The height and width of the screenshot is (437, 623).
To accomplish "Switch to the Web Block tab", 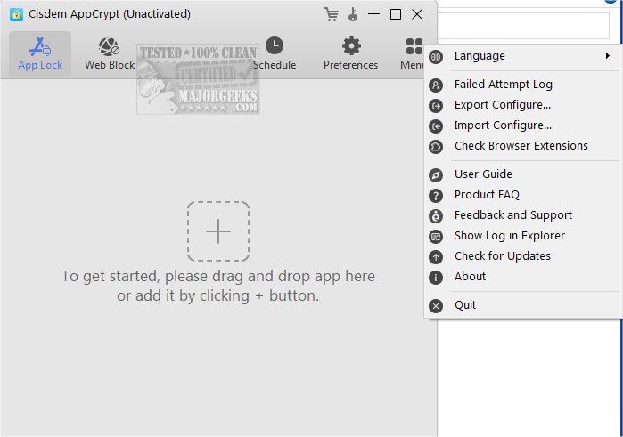I will 110,54.
